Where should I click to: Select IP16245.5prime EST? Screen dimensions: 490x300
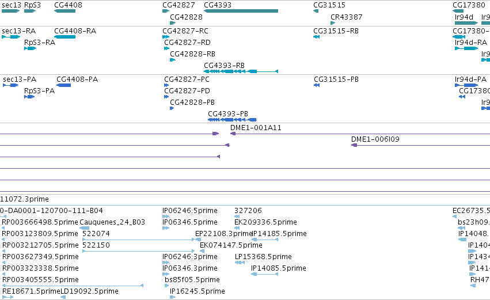click(197, 291)
